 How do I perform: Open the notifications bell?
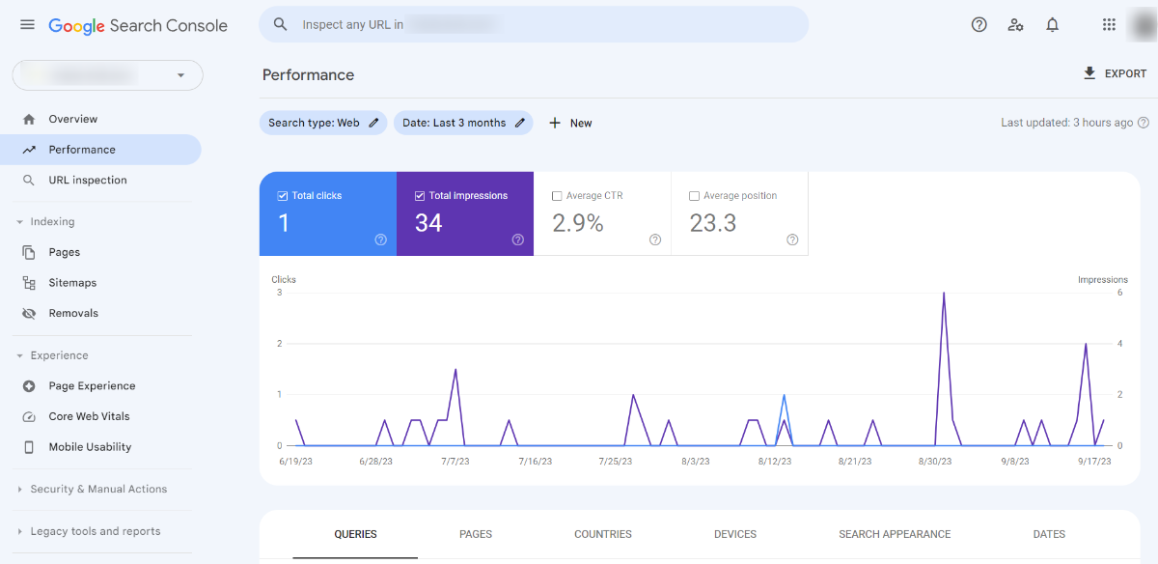click(1053, 25)
